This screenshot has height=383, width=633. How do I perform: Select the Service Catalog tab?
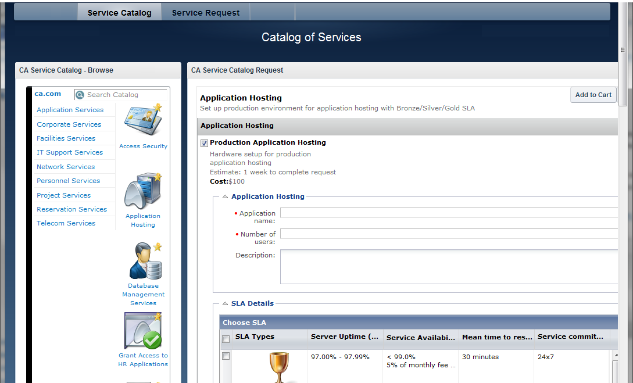coord(119,13)
